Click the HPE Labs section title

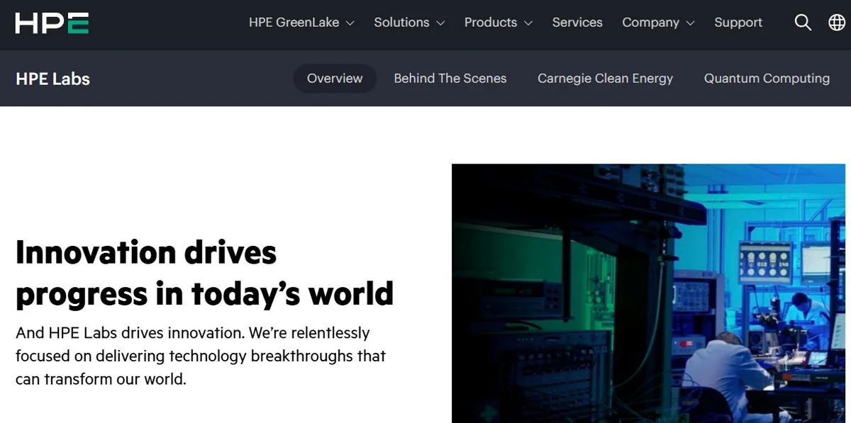pos(52,79)
